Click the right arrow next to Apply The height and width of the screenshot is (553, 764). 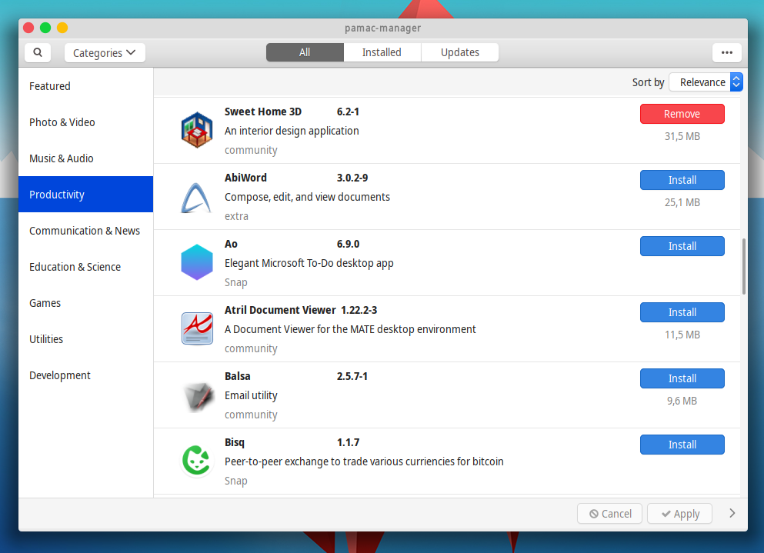732,513
